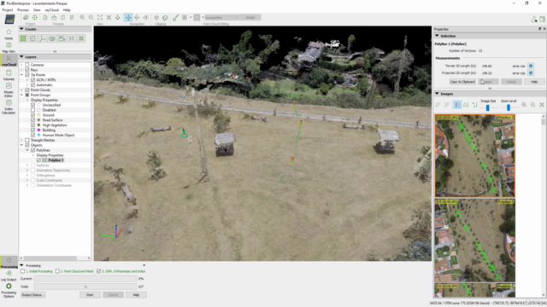The height and width of the screenshot is (307, 547).
Task: Open the Help menu
Action: tap(67, 10)
